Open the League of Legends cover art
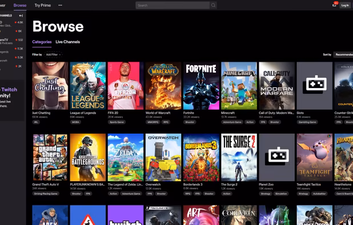The image size is (353, 225). pyautogui.click(x=88, y=86)
